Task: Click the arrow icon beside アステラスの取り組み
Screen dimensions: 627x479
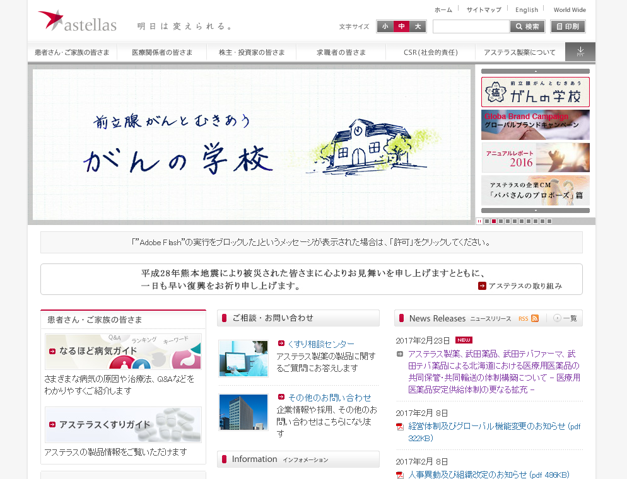Action: (483, 286)
